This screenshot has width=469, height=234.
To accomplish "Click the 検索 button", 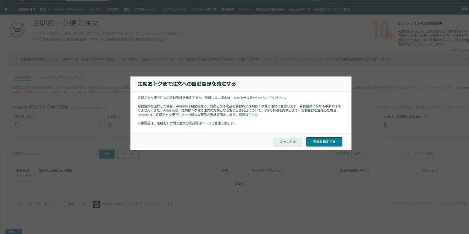I will click(107, 154).
